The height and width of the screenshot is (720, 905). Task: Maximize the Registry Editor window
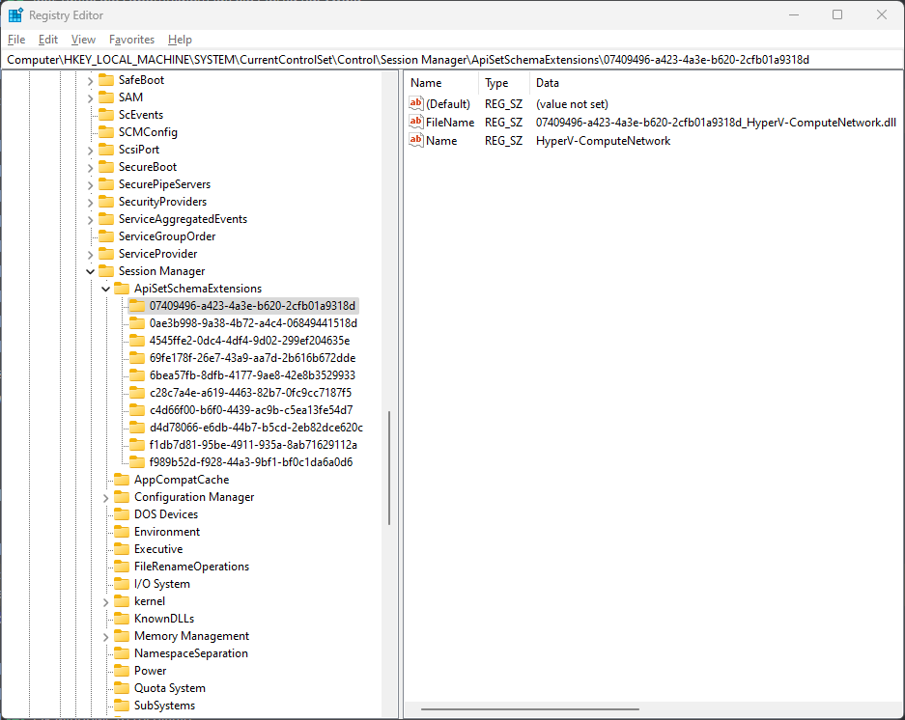click(837, 15)
